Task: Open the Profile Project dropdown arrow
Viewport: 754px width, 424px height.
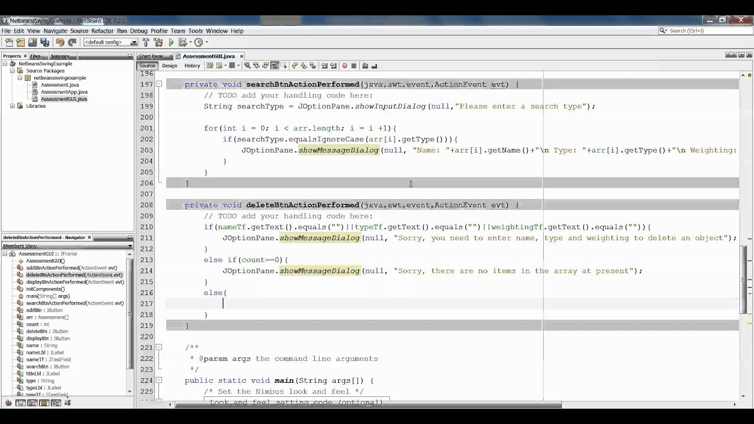Action: point(206,42)
